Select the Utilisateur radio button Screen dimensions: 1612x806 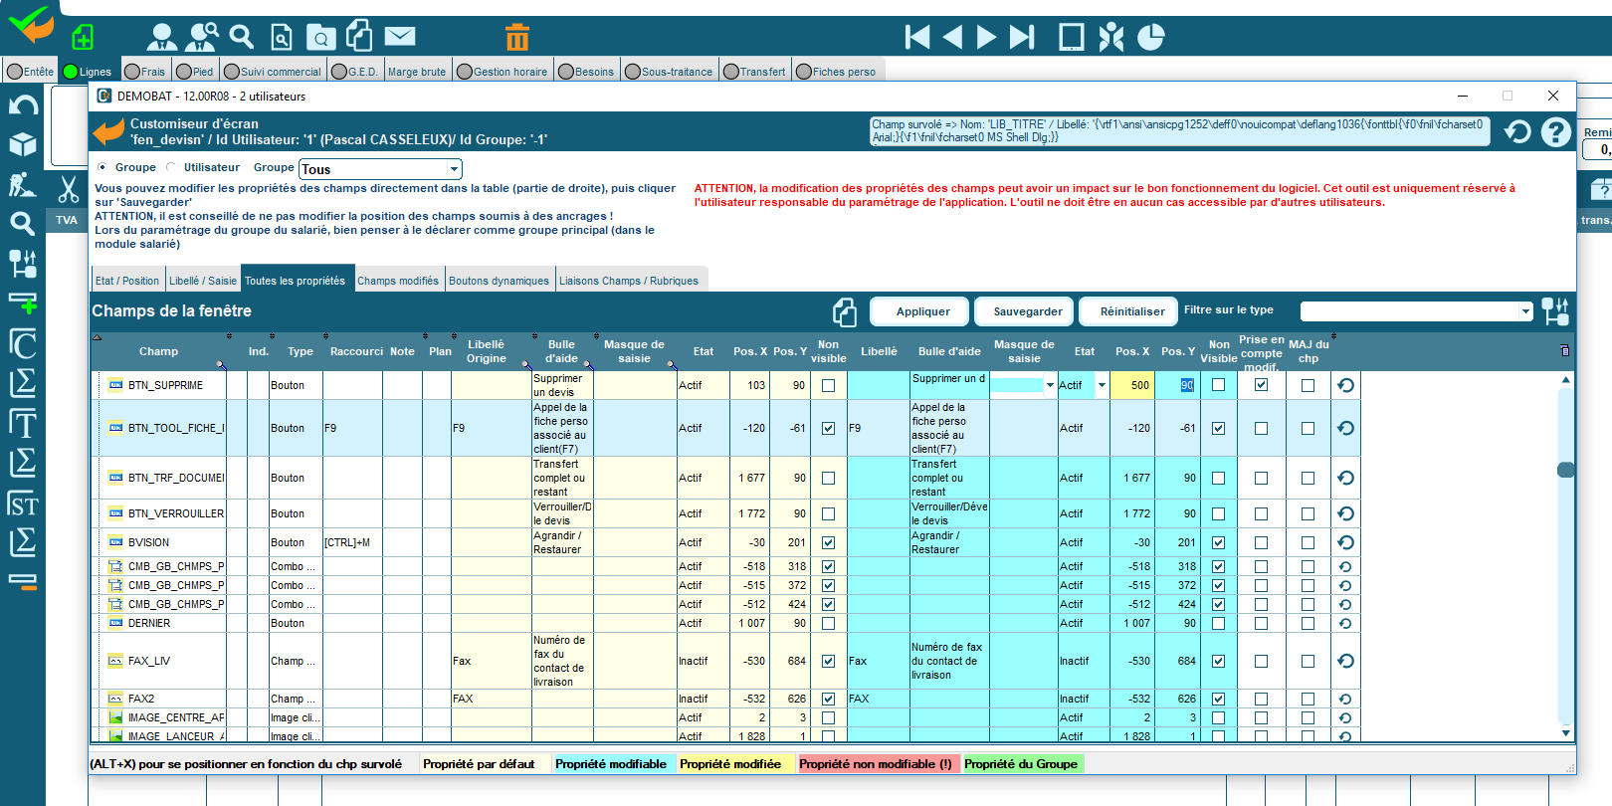point(171,167)
